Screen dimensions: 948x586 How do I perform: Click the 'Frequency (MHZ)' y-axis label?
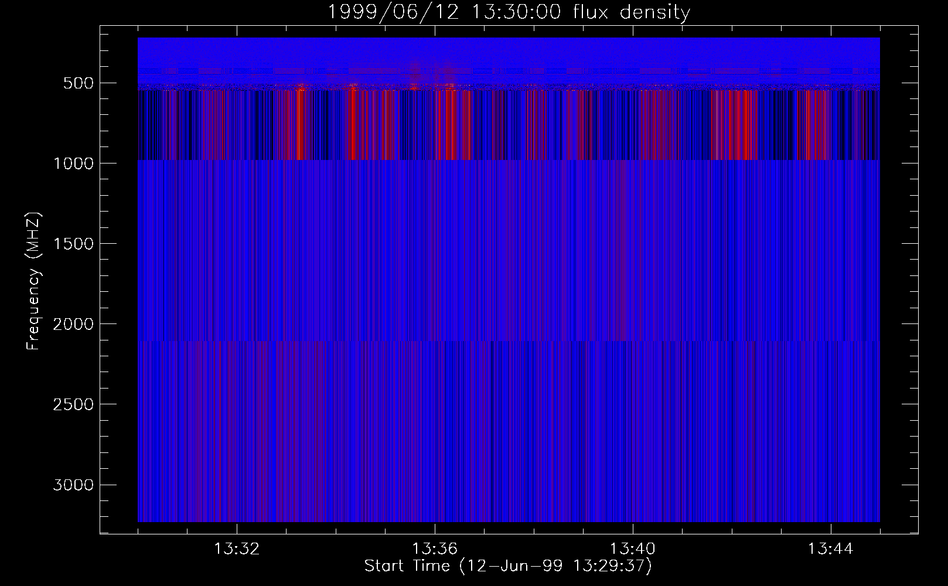(x=33, y=281)
